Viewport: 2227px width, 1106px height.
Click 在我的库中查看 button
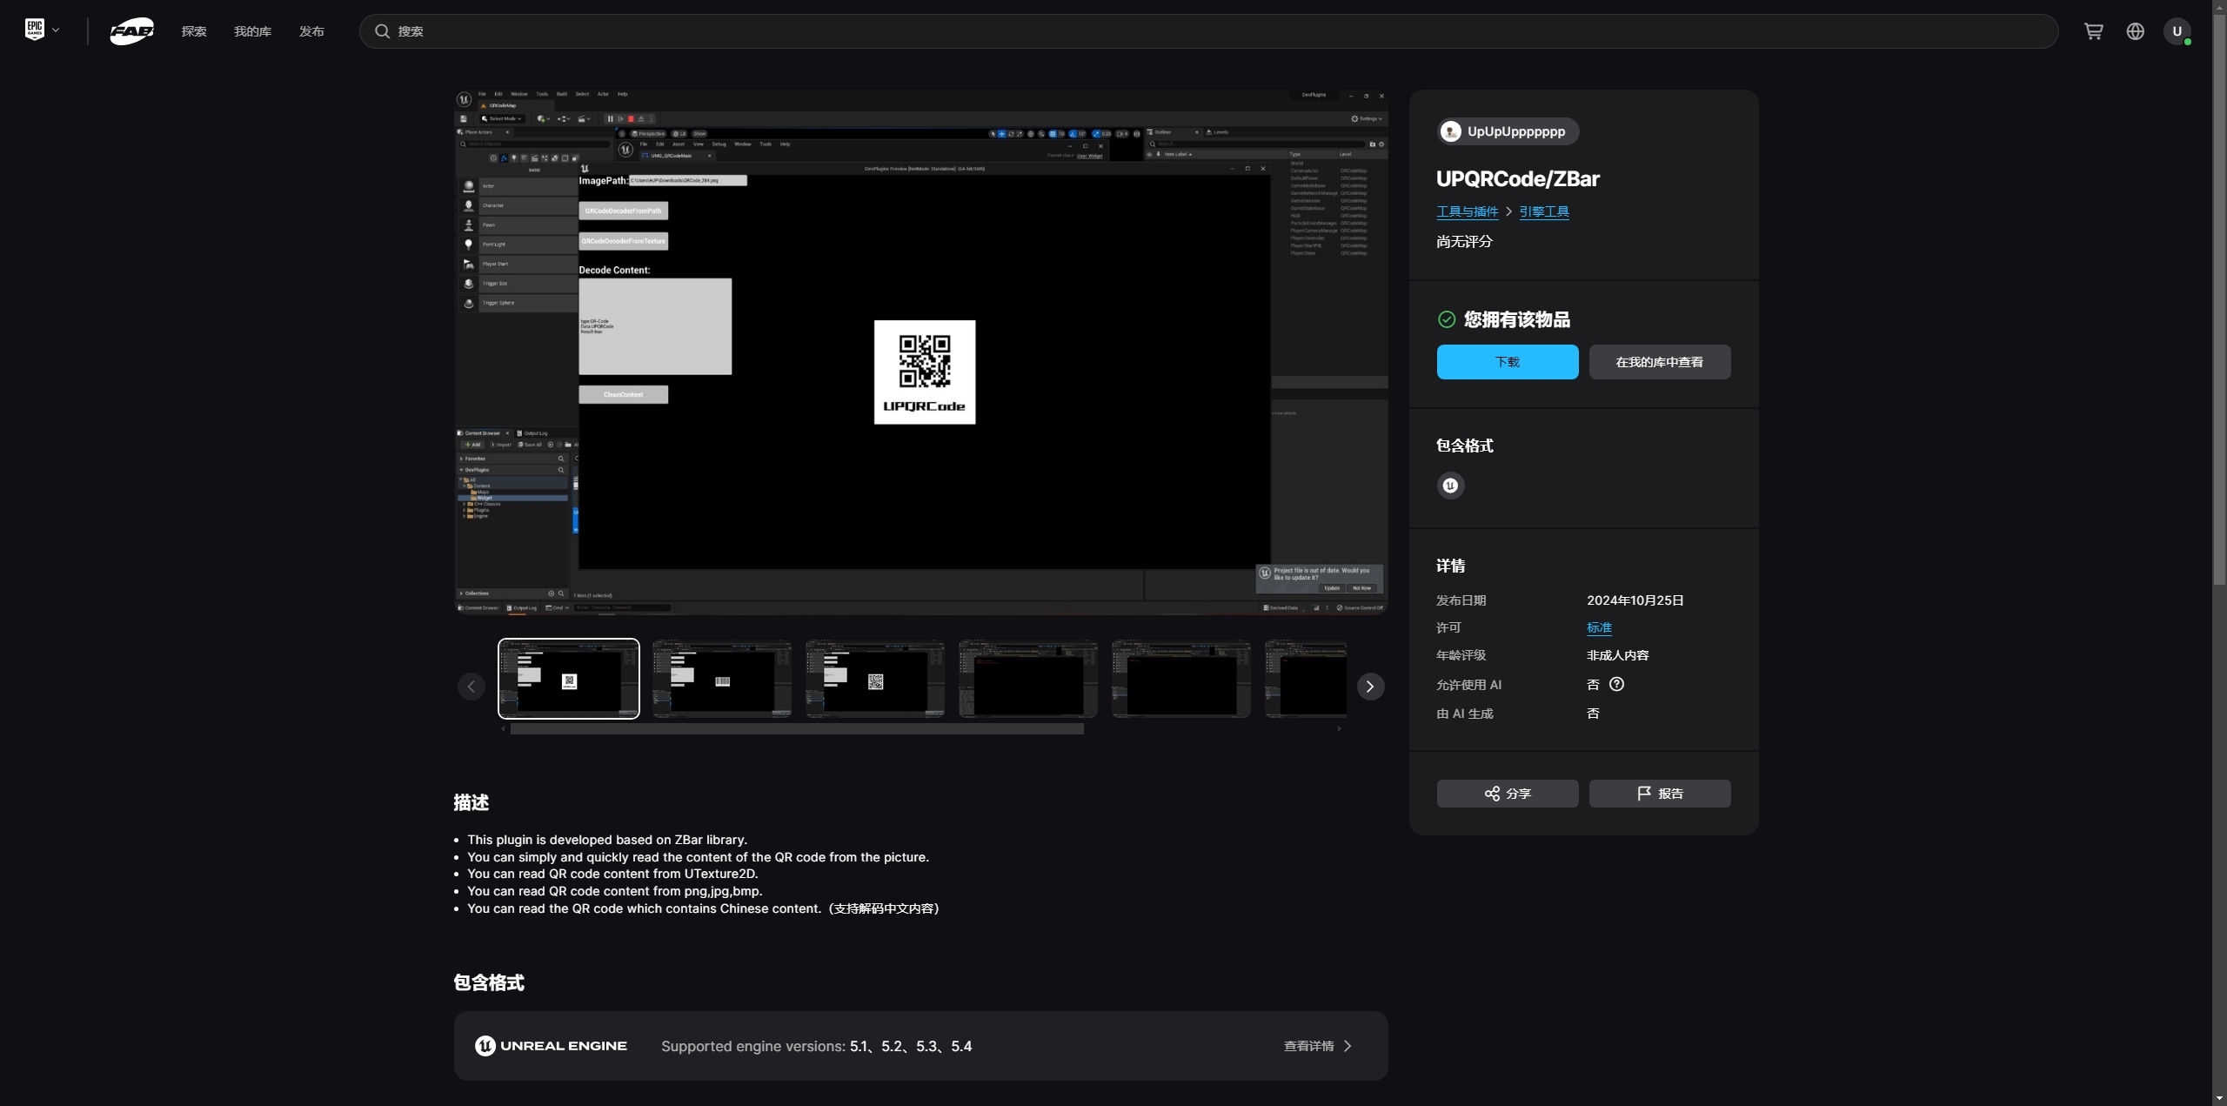pos(1659,362)
